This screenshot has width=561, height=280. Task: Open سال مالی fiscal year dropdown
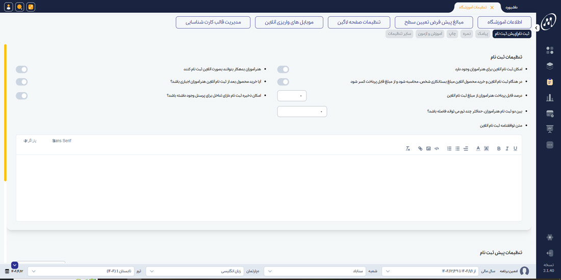pyautogui.click(x=431, y=271)
